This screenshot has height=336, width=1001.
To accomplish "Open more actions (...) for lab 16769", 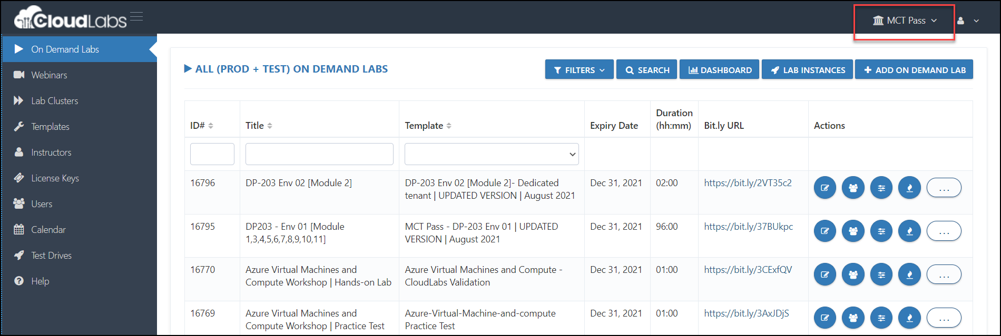I will (x=944, y=318).
